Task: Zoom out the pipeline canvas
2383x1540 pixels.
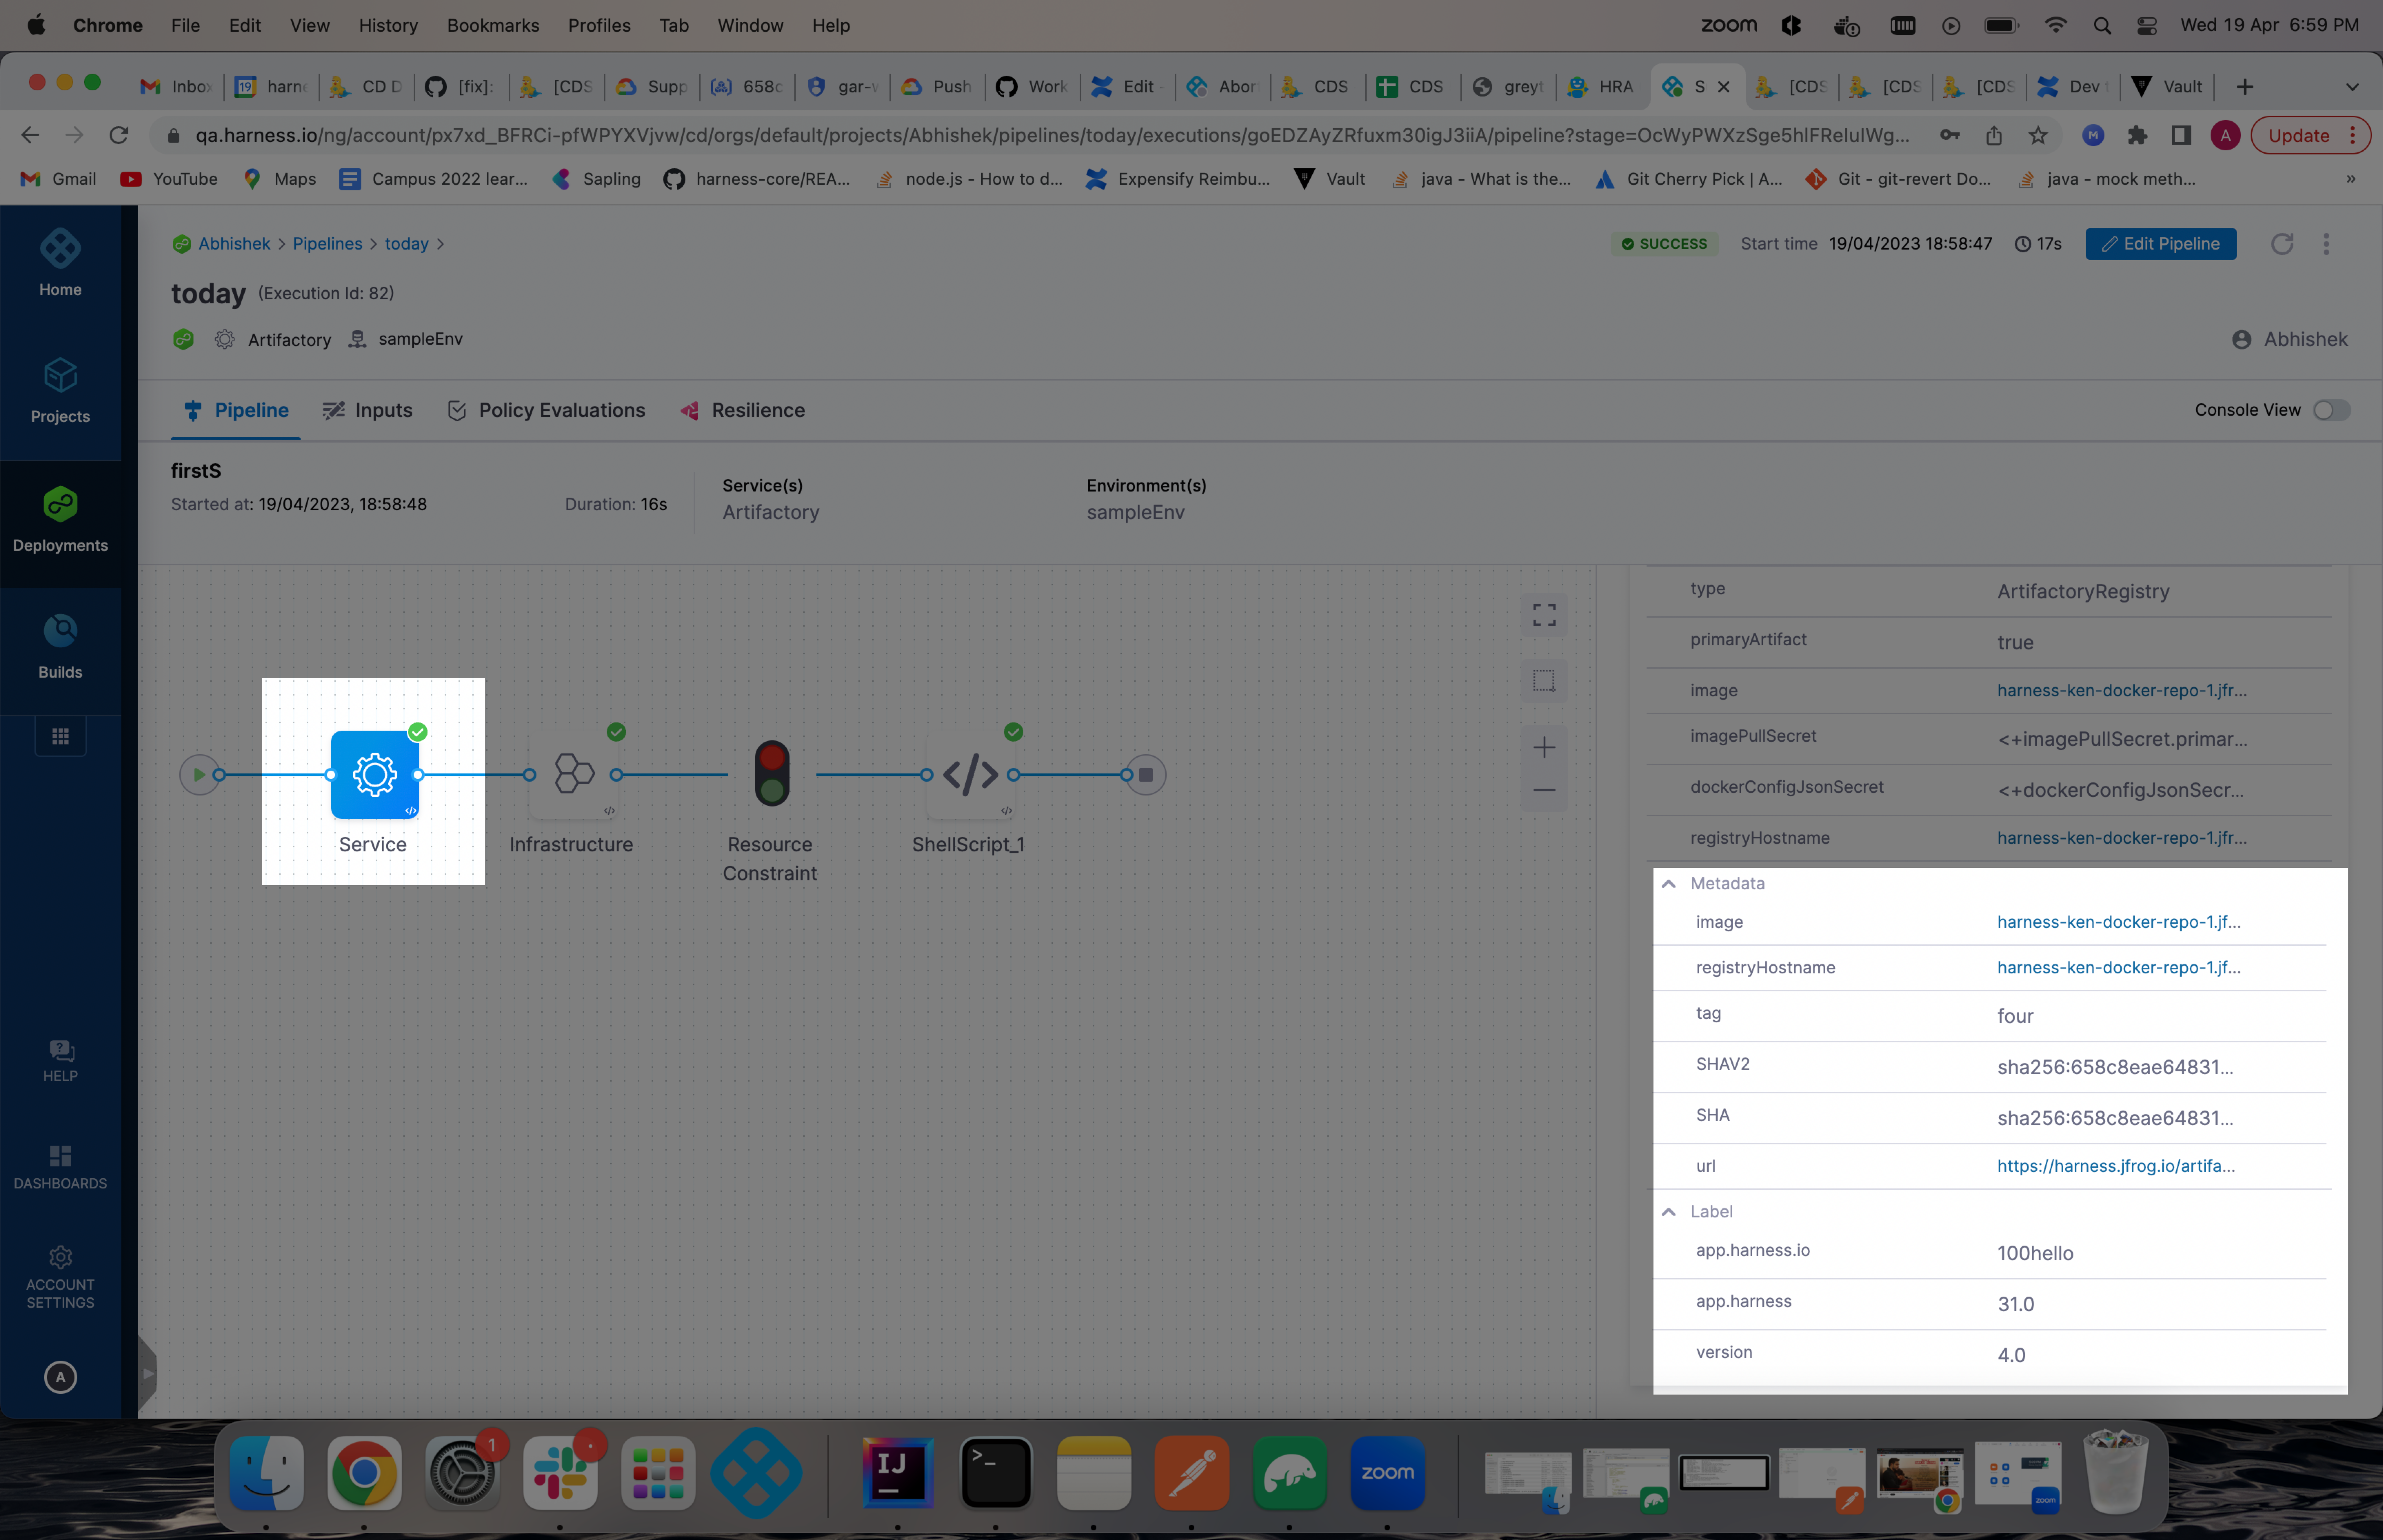Action: click(1544, 790)
